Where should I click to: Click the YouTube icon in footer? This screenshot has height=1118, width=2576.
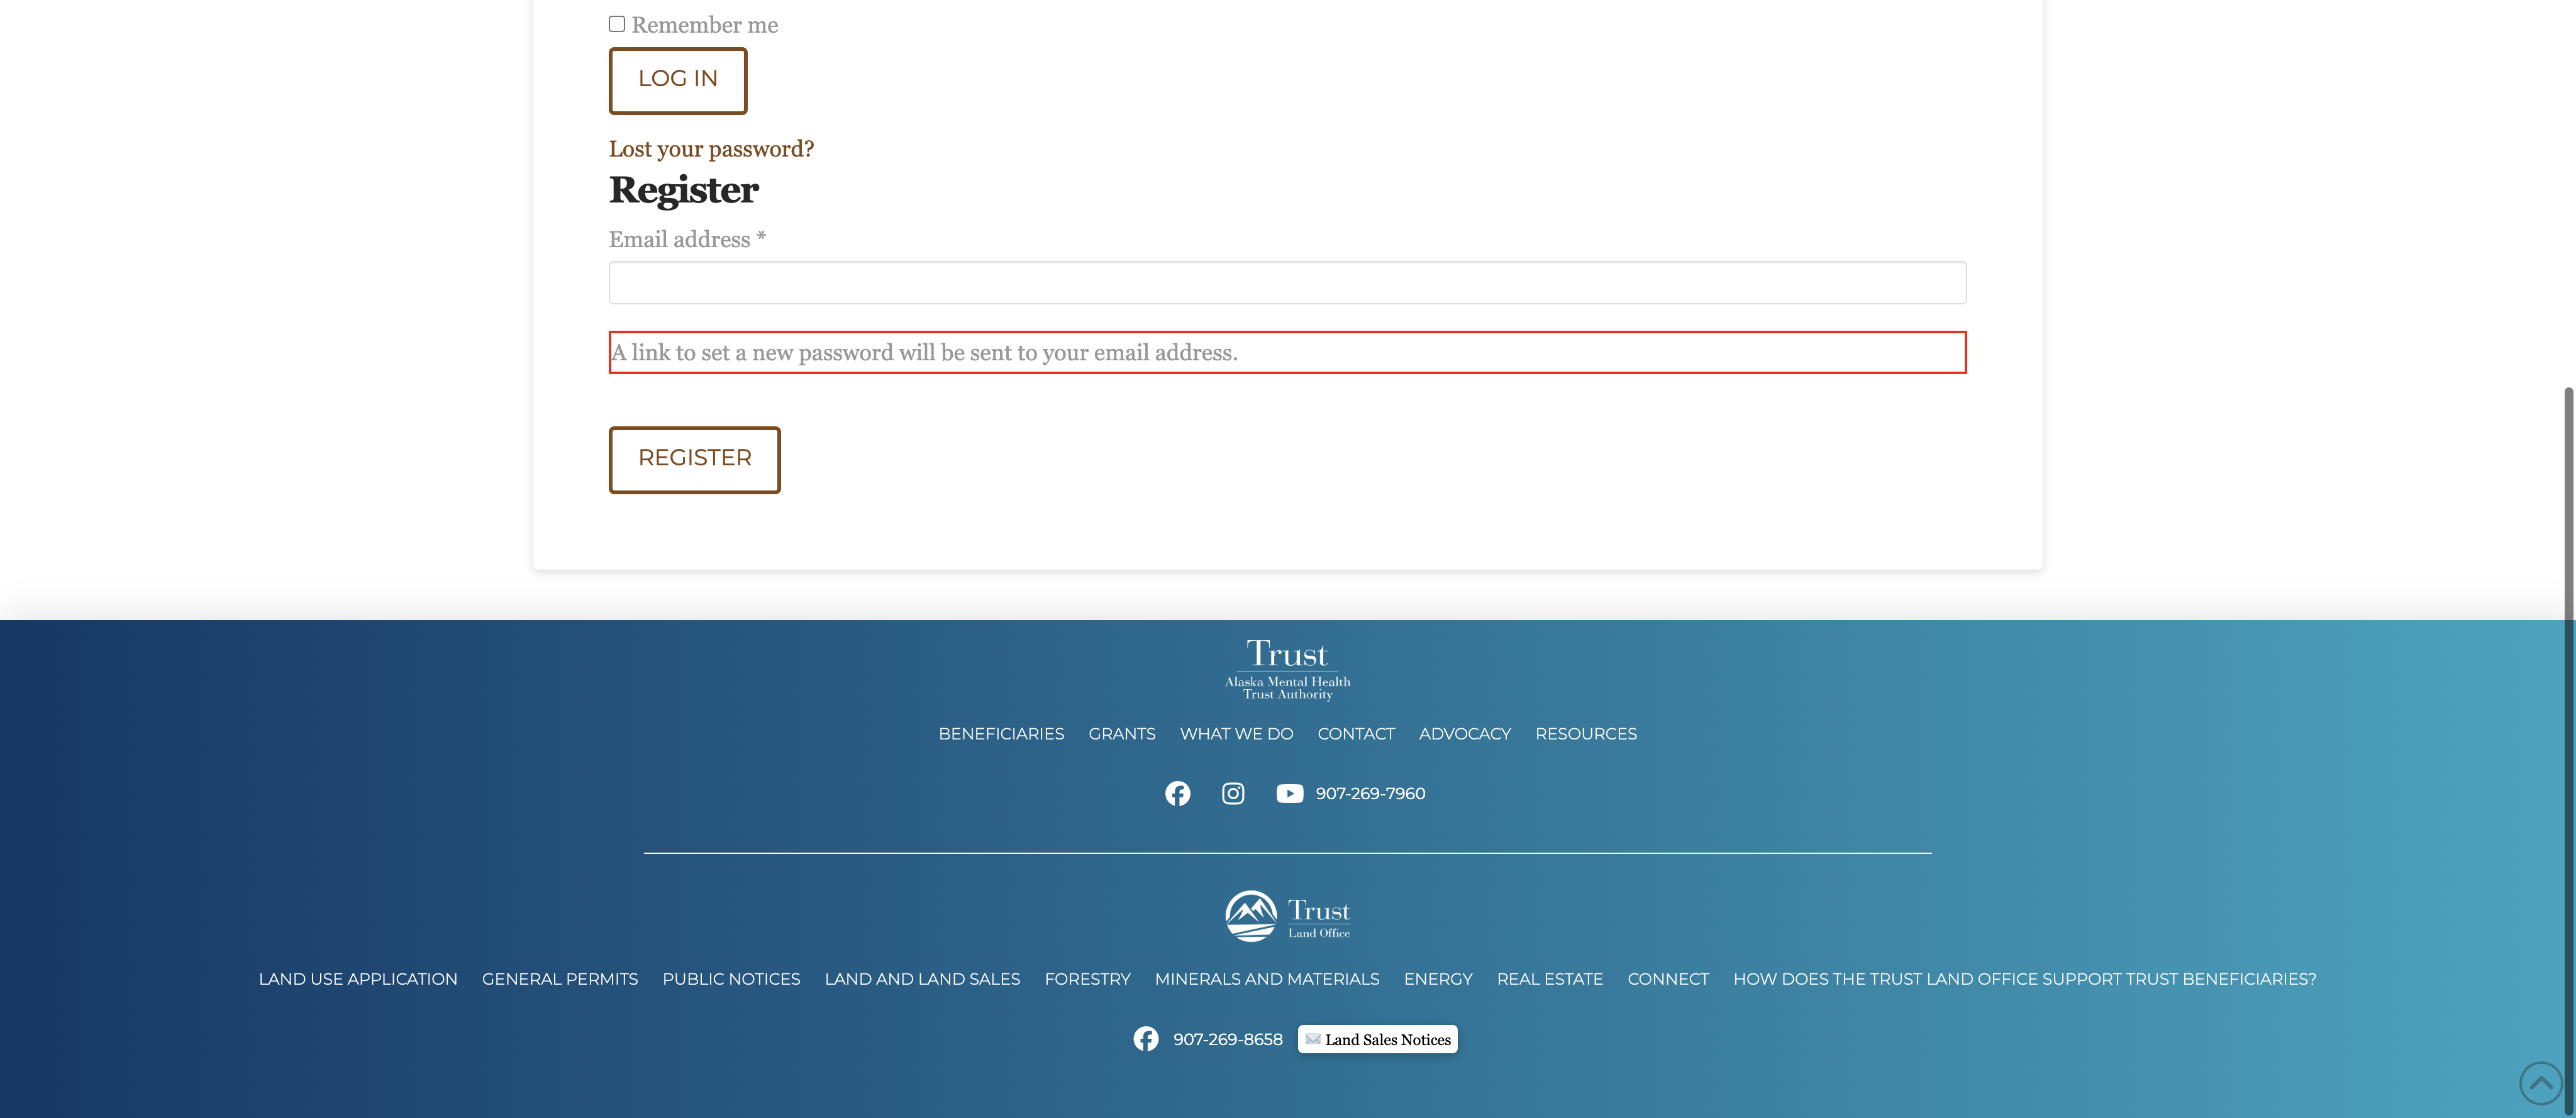(x=1289, y=793)
